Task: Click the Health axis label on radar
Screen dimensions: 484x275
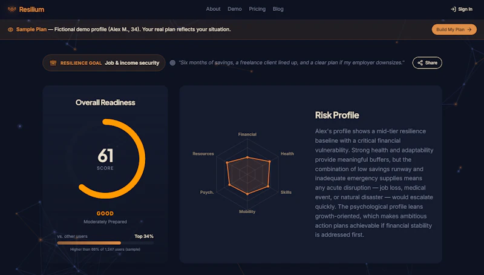Action: (x=287, y=154)
